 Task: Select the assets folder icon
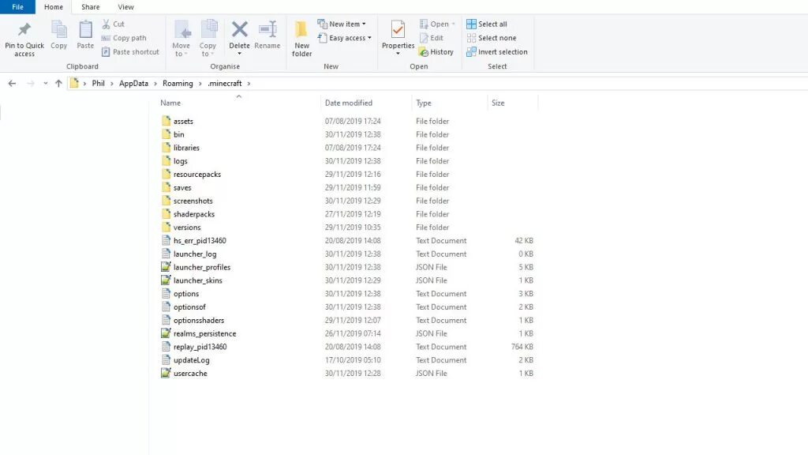coord(166,121)
